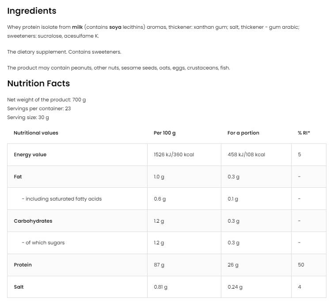
Task: Click the For a portion column header
Action: (243, 133)
